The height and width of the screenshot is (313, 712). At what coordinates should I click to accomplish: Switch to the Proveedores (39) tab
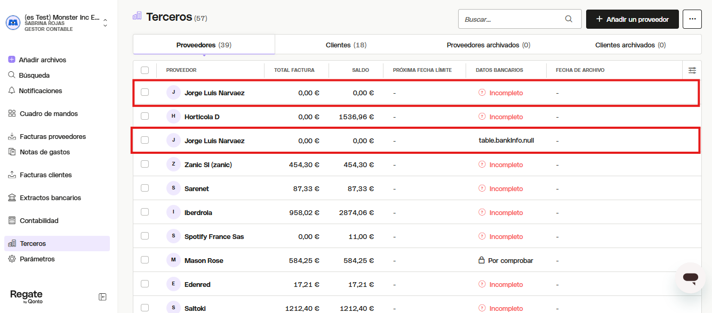pyautogui.click(x=204, y=45)
